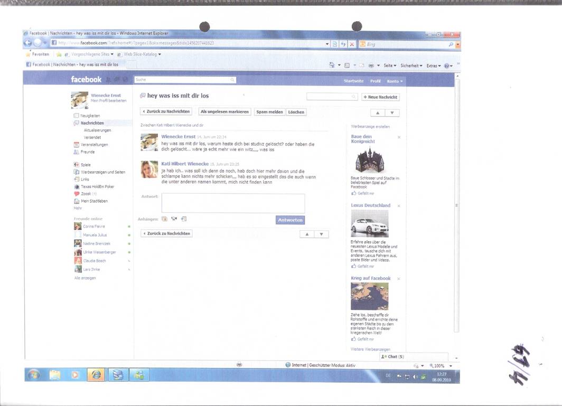The height and width of the screenshot is (406, 562).
Task: Click top Zurück zu Nachrichten button
Action: click(166, 111)
